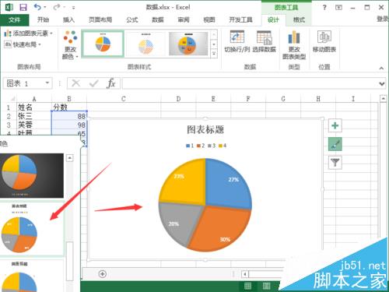Select cell B1 header 分数
The width and height of the screenshot is (389, 292).
tap(69, 107)
